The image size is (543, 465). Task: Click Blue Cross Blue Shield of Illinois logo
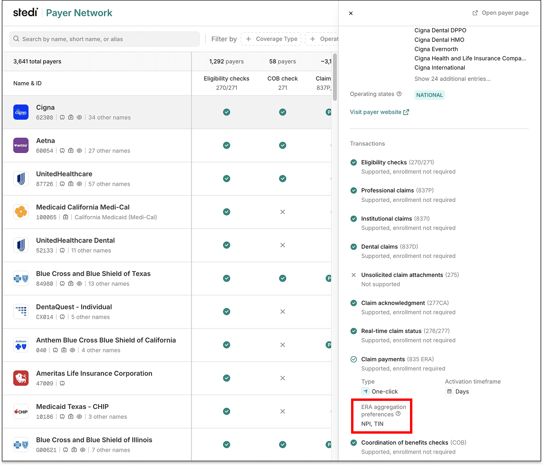[x=21, y=445]
